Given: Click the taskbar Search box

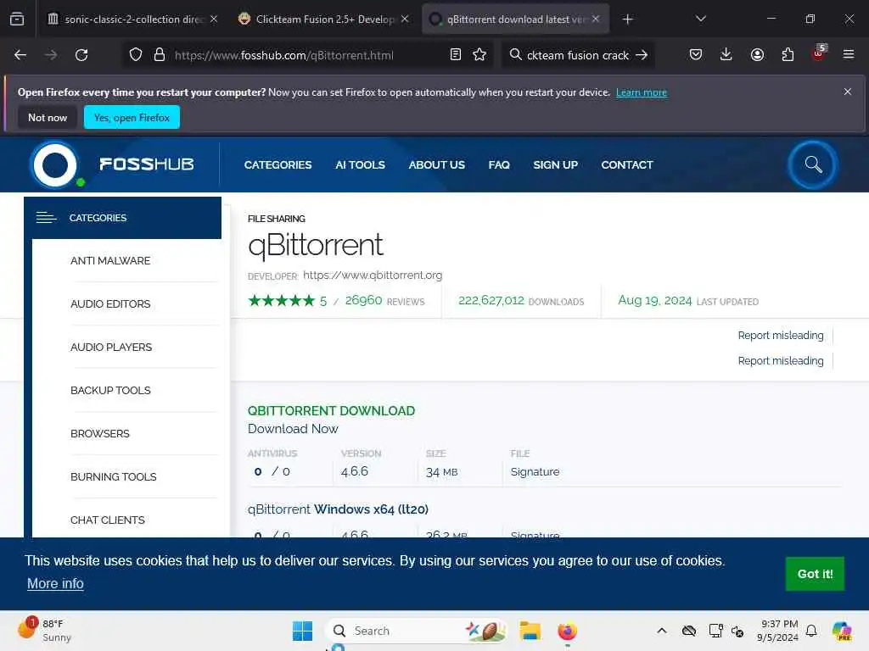Looking at the screenshot, I should (416, 631).
